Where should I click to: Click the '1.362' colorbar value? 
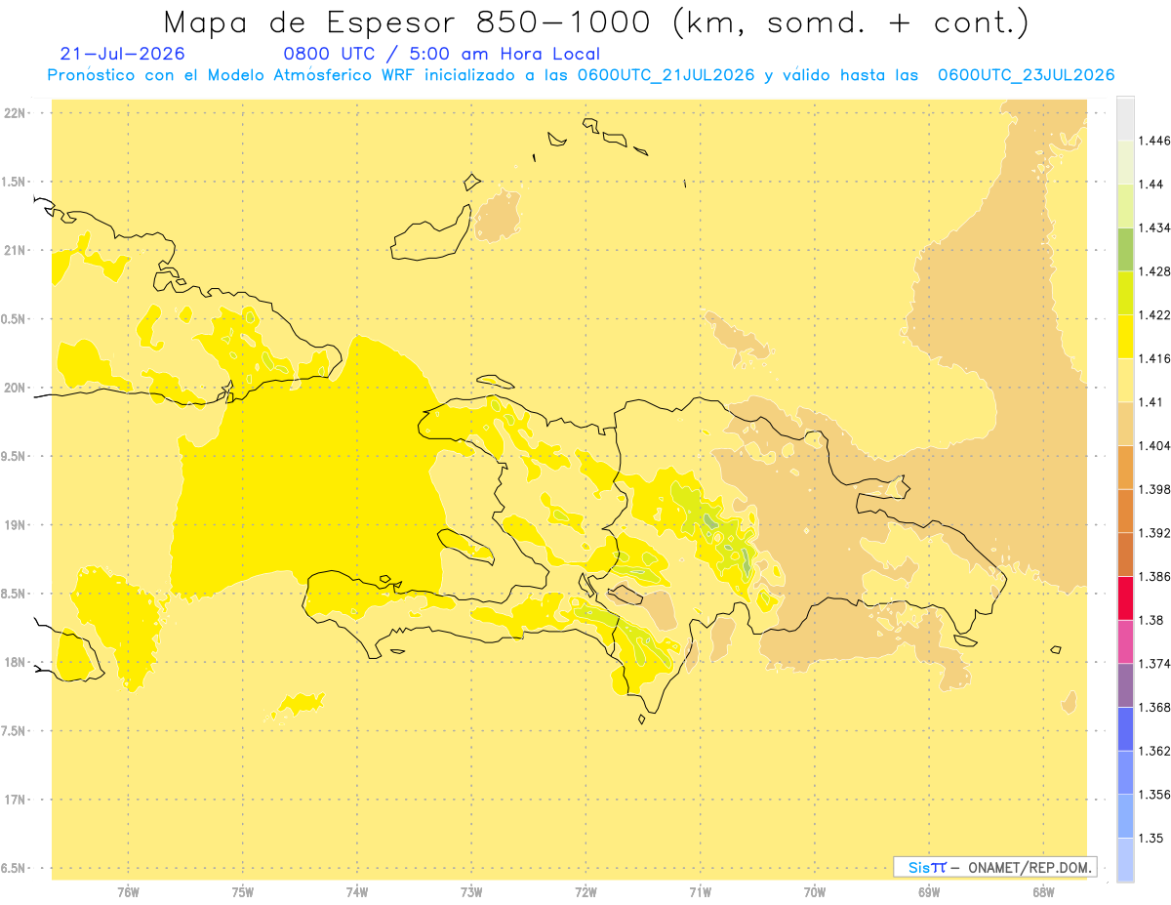click(1153, 751)
